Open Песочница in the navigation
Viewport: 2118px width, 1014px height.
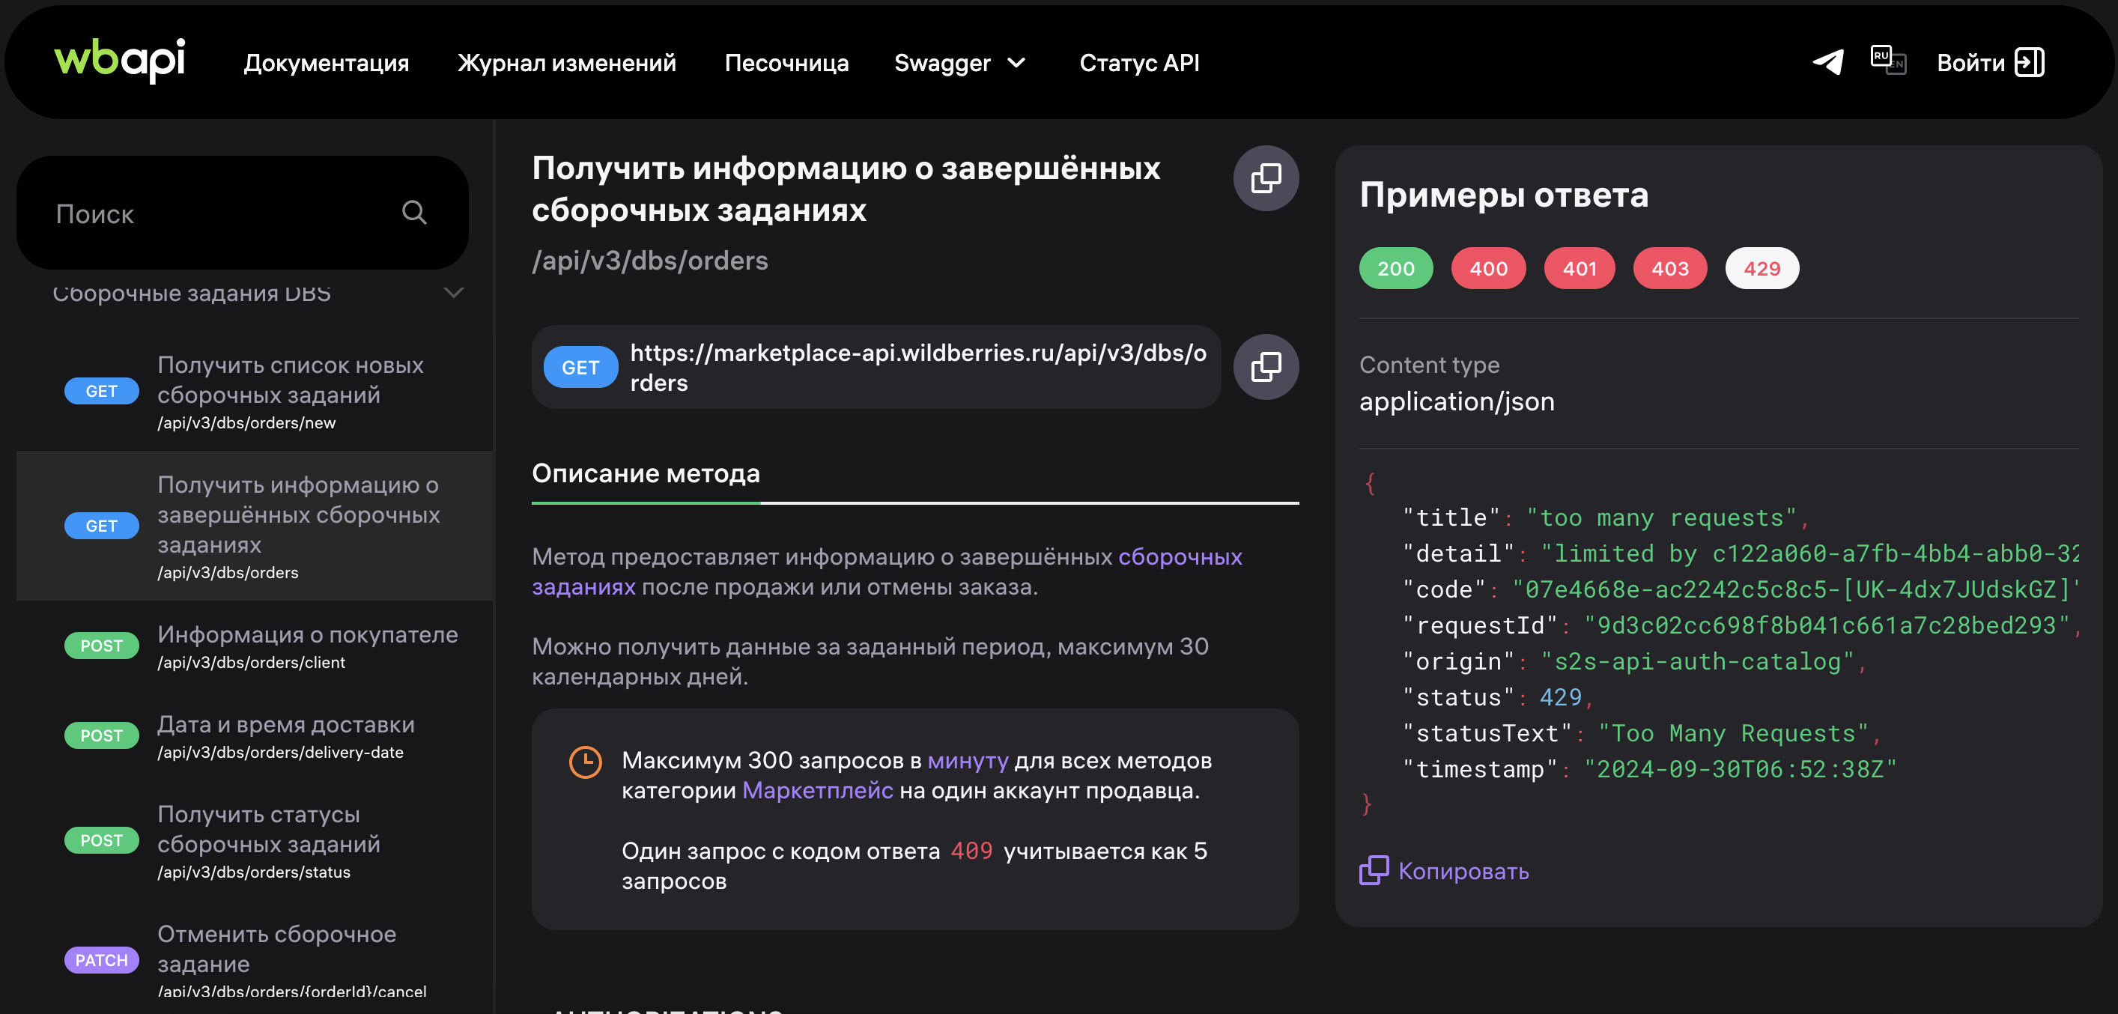pyautogui.click(x=786, y=64)
